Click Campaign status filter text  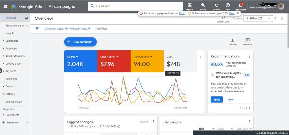(56, 28)
